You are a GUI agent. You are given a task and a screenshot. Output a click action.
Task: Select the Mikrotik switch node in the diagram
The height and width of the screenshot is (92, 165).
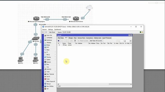[x=36, y=39]
